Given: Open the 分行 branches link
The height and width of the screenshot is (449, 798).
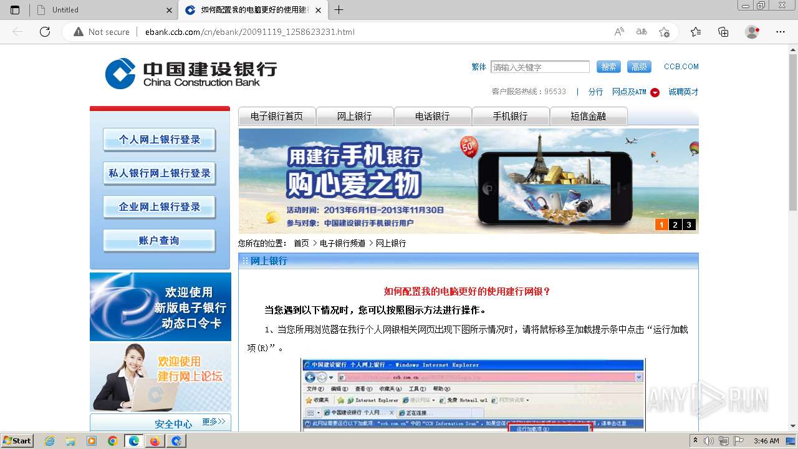Looking at the screenshot, I should coord(595,92).
